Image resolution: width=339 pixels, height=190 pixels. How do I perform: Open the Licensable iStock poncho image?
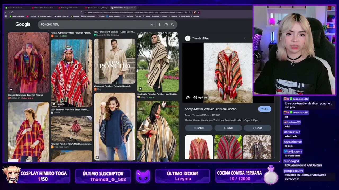(x=72, y=73)
